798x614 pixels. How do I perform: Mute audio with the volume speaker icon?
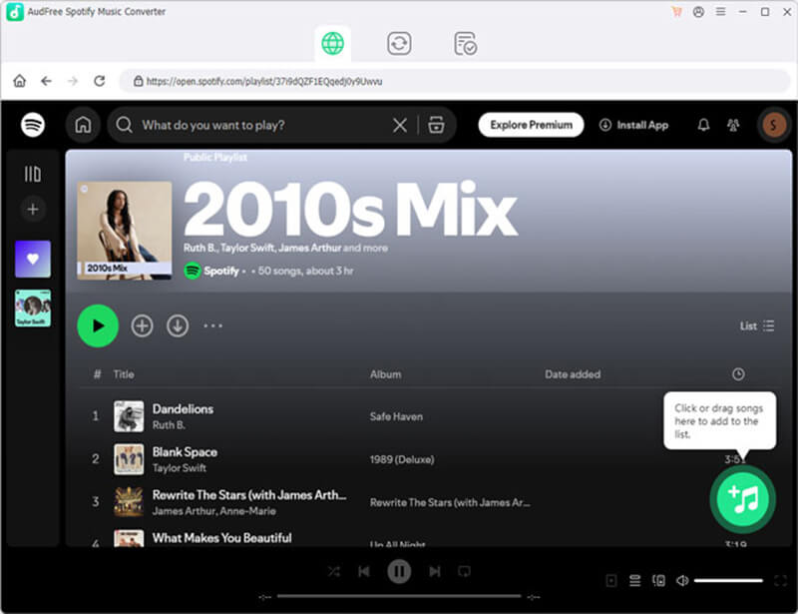point(683,580)
